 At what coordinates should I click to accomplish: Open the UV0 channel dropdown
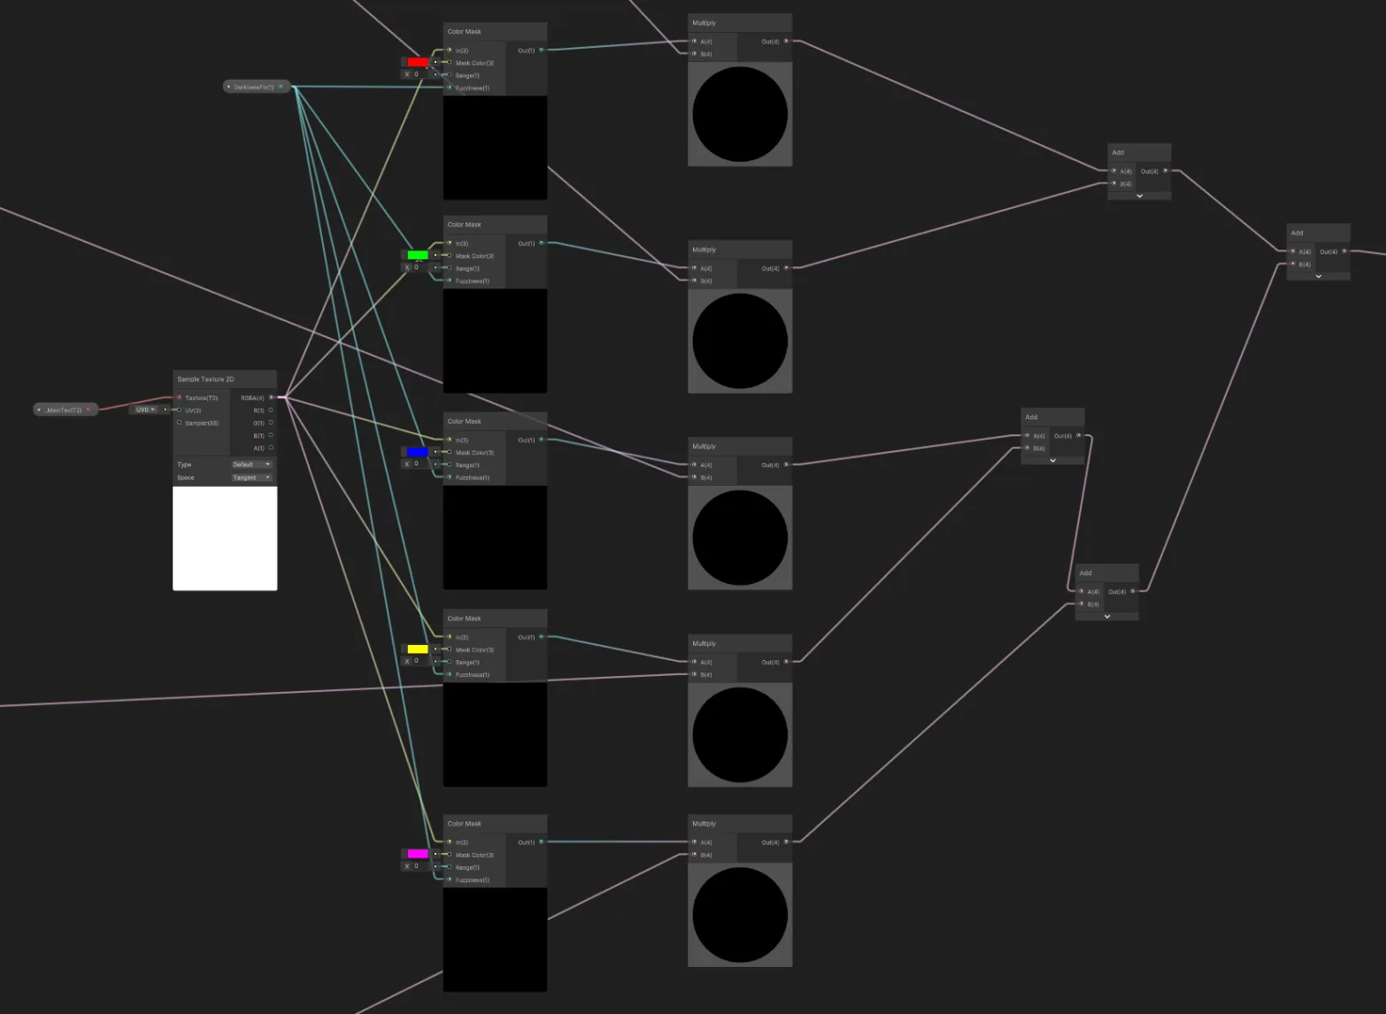(x=145, y=410)
